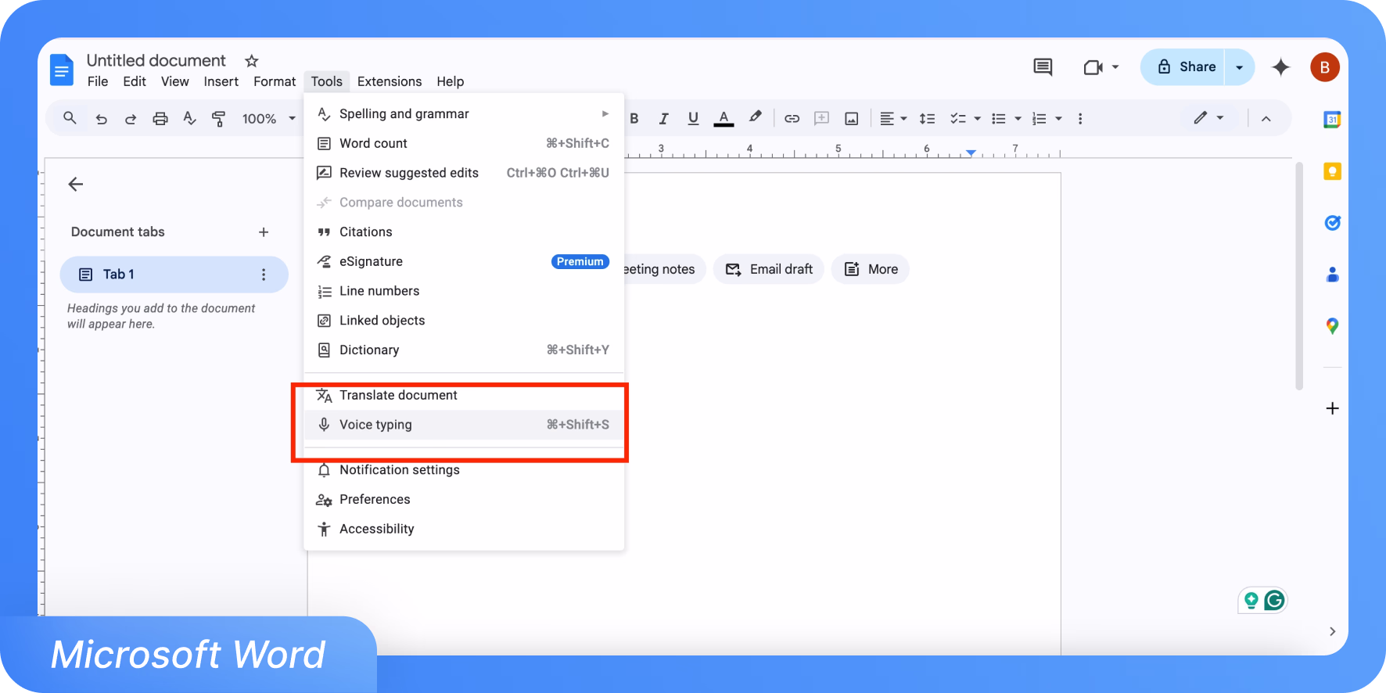This screenshot has width=1386, height=693.
Task: Open the Share options dropdown arrow
Action: pyautogui.click(x=1240, y=67)
